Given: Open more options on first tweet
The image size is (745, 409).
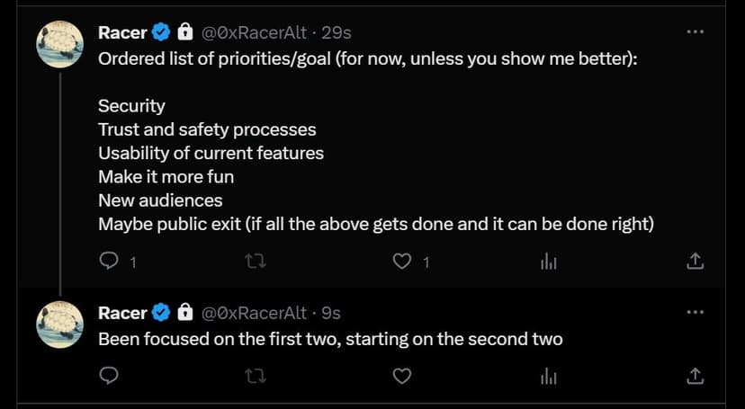Looking at the screenshot, I should tap(696, 32).
